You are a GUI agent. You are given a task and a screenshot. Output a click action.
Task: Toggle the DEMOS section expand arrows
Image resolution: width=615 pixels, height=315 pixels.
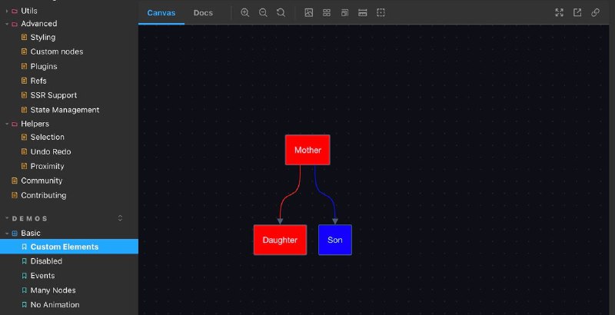point(121,218)
